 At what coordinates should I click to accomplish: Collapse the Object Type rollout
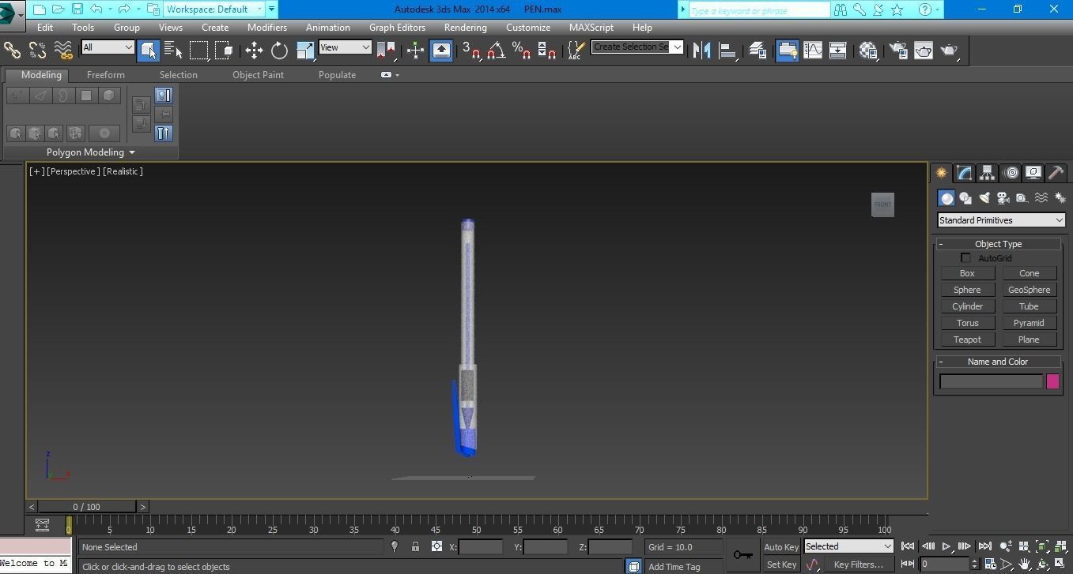click(999, 244)
